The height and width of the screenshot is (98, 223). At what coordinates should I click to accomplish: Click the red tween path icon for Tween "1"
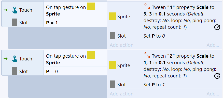147,7
